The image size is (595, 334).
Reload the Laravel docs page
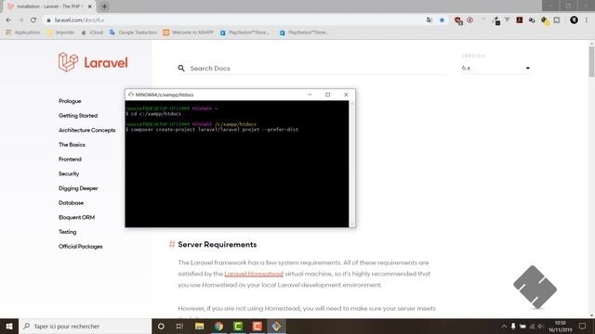(33, 20)
